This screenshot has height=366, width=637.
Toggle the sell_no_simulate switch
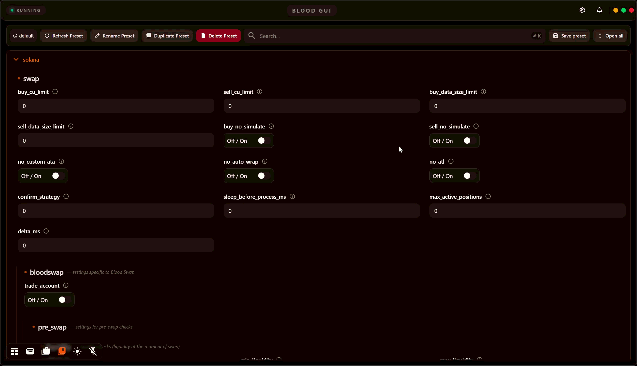point(469,141)
